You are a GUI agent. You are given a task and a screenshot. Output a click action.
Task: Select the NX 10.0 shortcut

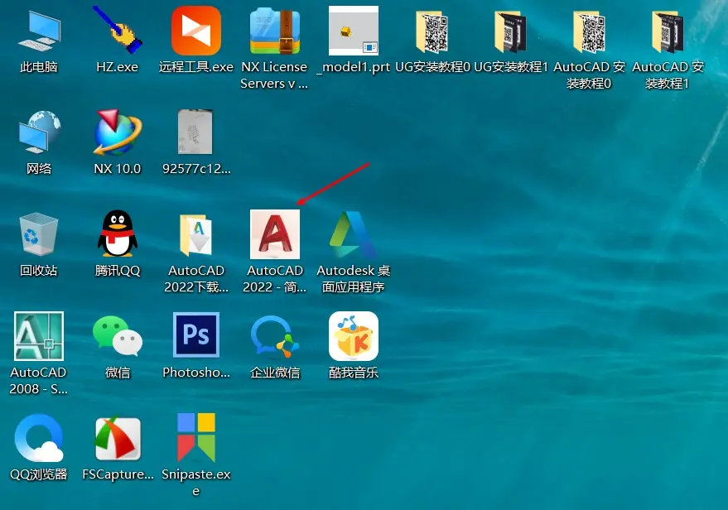118,132
